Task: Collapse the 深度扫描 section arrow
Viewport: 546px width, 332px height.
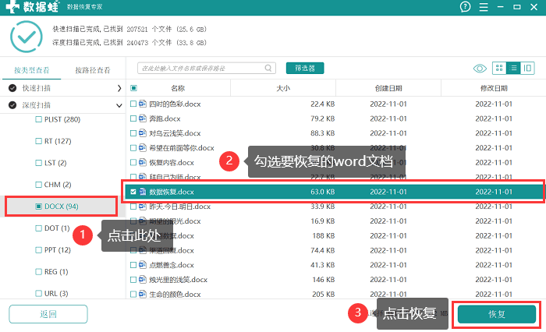Action: click(119, 105)
